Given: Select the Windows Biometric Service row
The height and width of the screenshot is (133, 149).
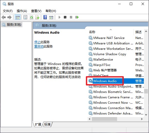Looking at the screenshot, I should 116,92.
